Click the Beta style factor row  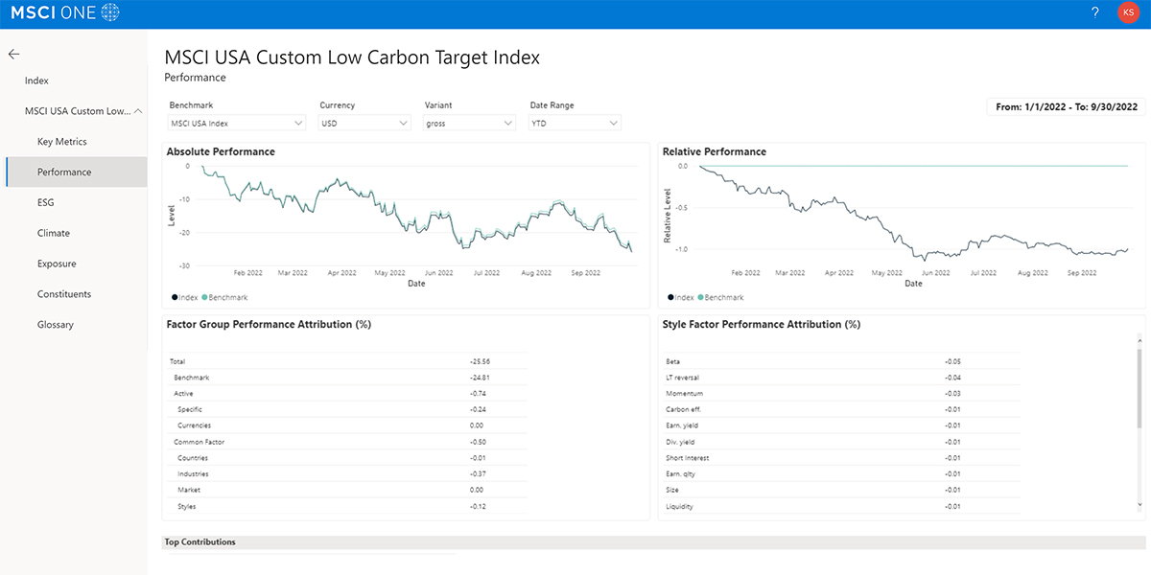[x=842, y=361]
